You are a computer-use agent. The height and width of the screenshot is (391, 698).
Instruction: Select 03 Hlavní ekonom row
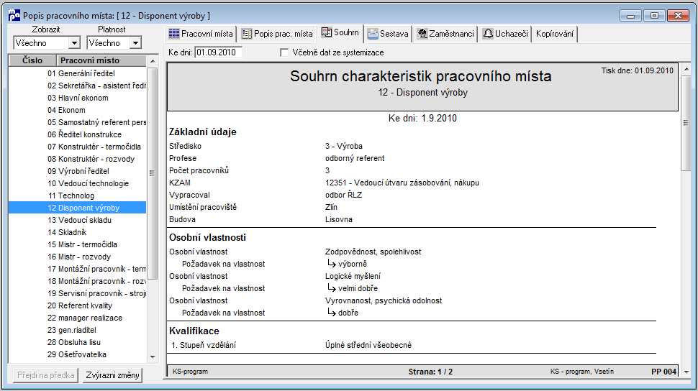tap(78, 98)
